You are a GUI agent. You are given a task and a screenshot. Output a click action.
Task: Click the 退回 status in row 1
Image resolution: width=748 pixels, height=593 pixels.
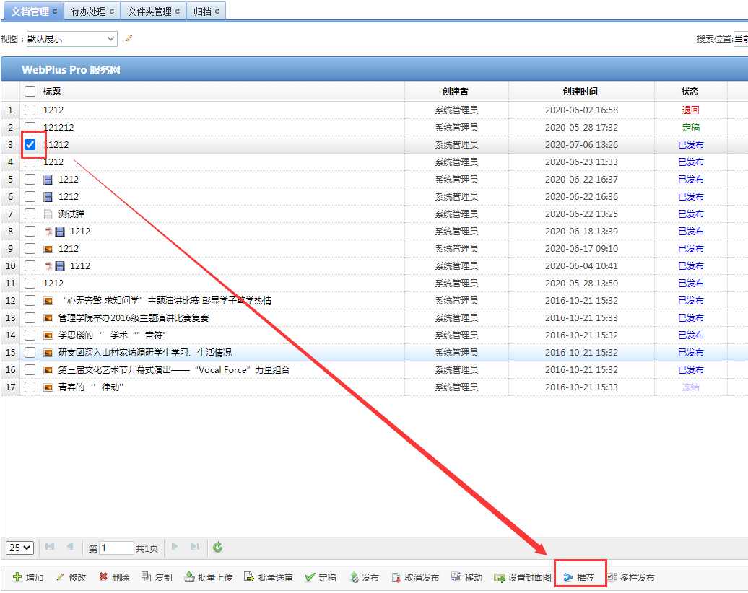[690, 110]
